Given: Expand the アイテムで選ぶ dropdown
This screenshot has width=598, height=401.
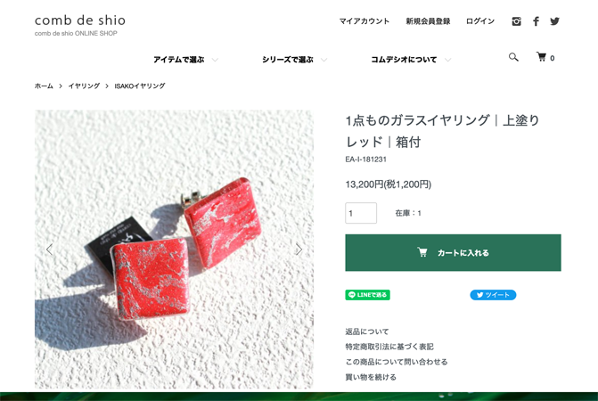Looking at the screenshot, I should 185,60.
